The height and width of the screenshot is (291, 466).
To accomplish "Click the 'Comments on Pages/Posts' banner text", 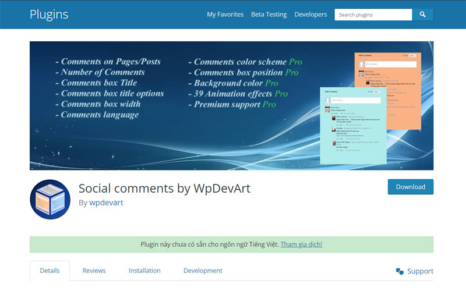I will coord(108,62).
